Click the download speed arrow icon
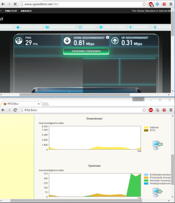The image size is (175, 203). 67,41
